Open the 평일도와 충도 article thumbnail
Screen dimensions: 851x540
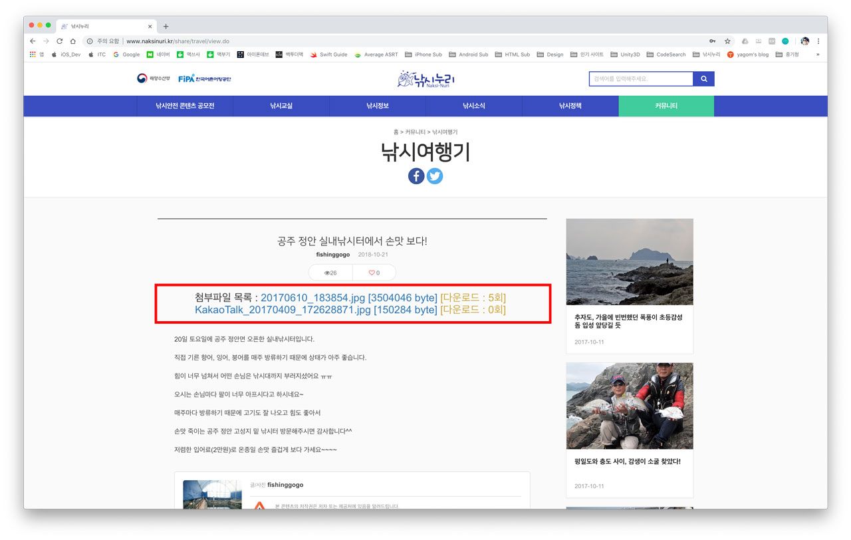coord(629,406)
